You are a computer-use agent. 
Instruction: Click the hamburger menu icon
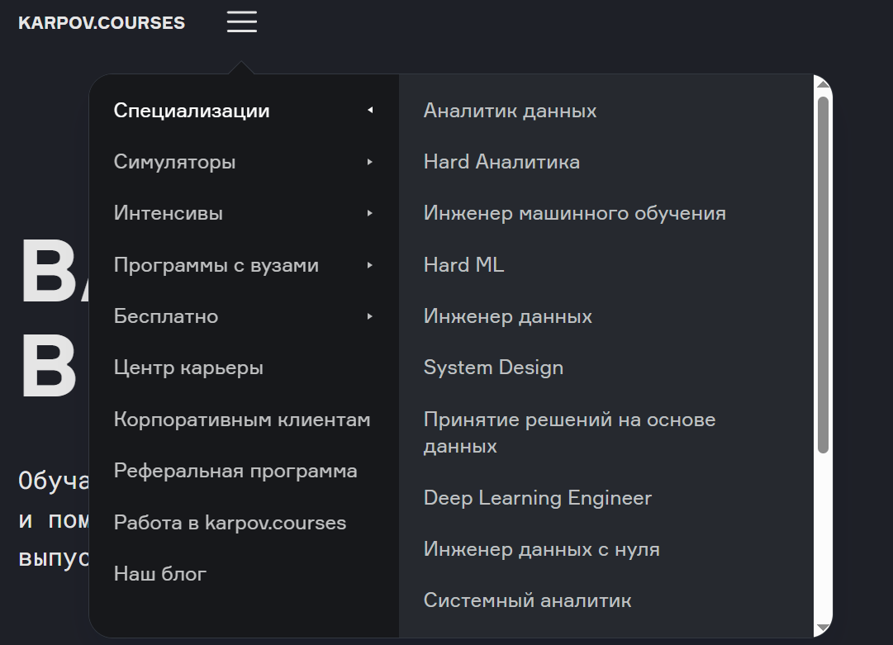[241, 21]
